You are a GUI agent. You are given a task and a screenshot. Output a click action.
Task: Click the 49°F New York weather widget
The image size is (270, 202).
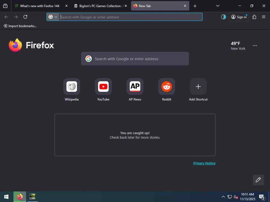click(238, 46)
